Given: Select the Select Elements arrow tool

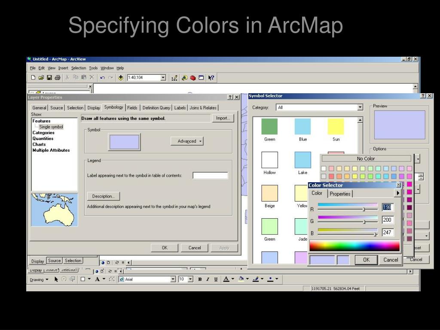Looking at the screenshot, I should pyautogui.click(x=56, y=279).
